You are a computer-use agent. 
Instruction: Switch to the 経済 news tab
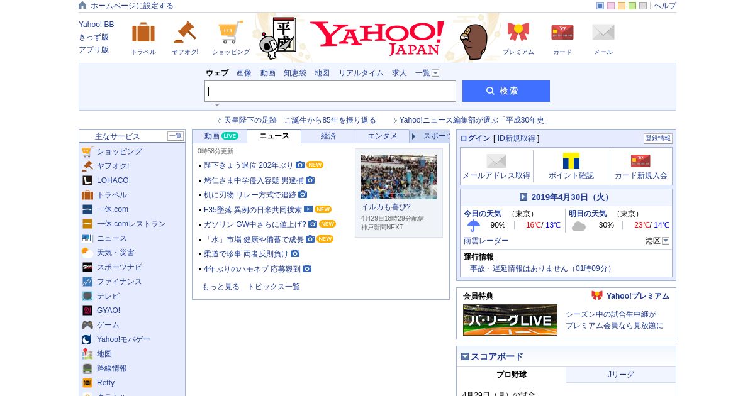328,136
